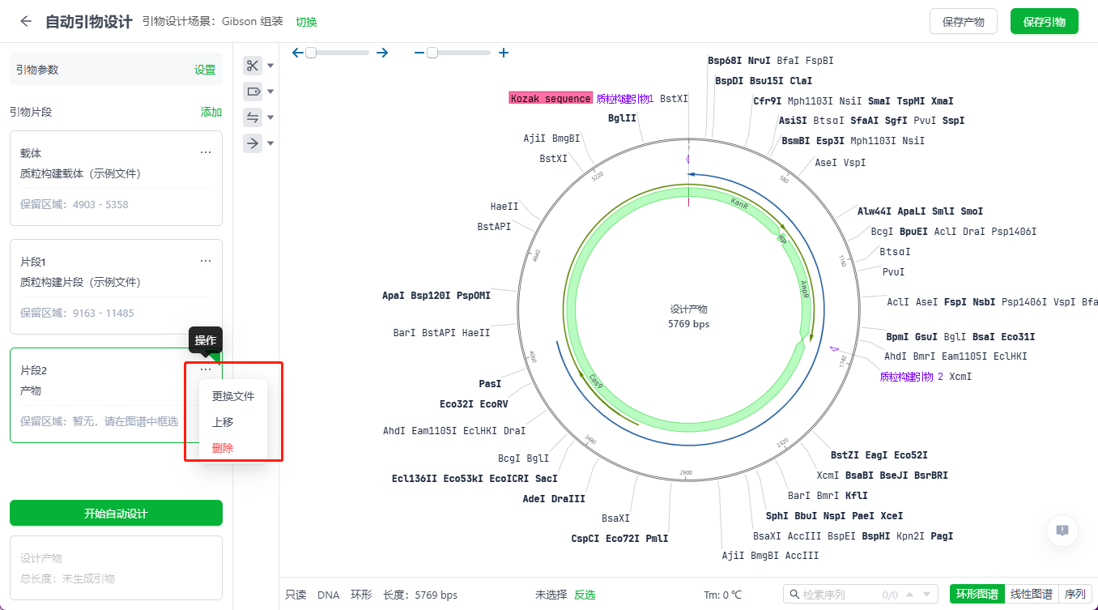Expand dropdown arrow beside scissors tool
Image resolution: width=1098 pixels, height=610 pixels.
tap(271, 66)
